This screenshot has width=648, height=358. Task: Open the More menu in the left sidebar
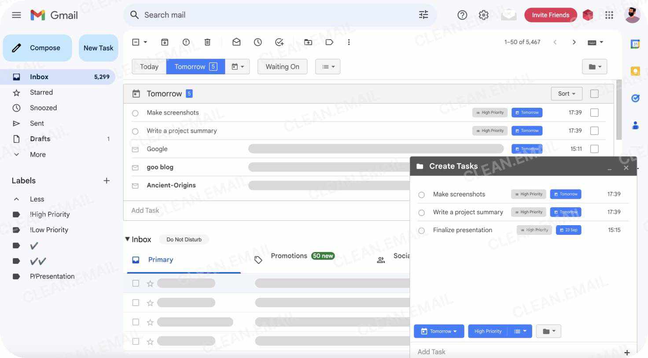(x=37, y=154)
